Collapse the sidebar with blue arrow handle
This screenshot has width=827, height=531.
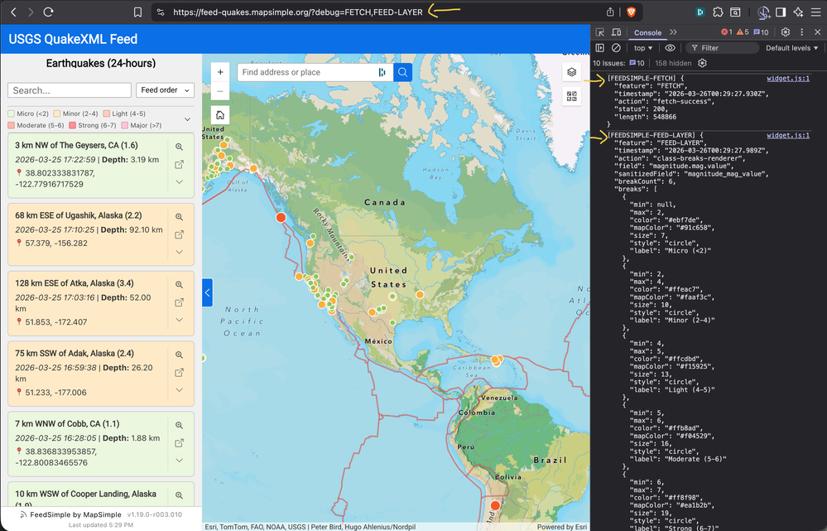pos(207,292)
